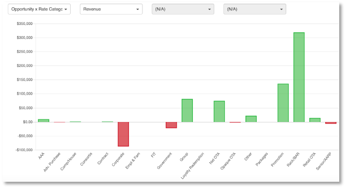Click the -$100,000 y-axis value
The width and height of the screenshot is (346, 188).
pos(24,150)
